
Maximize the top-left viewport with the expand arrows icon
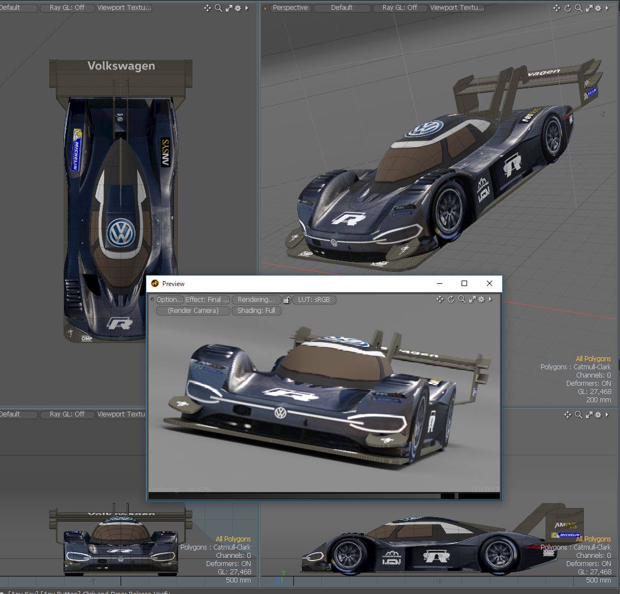coord(229,8)
